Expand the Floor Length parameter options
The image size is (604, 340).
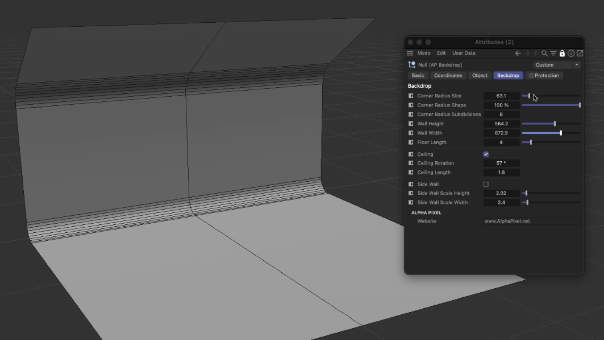click(x=411, y=142)
